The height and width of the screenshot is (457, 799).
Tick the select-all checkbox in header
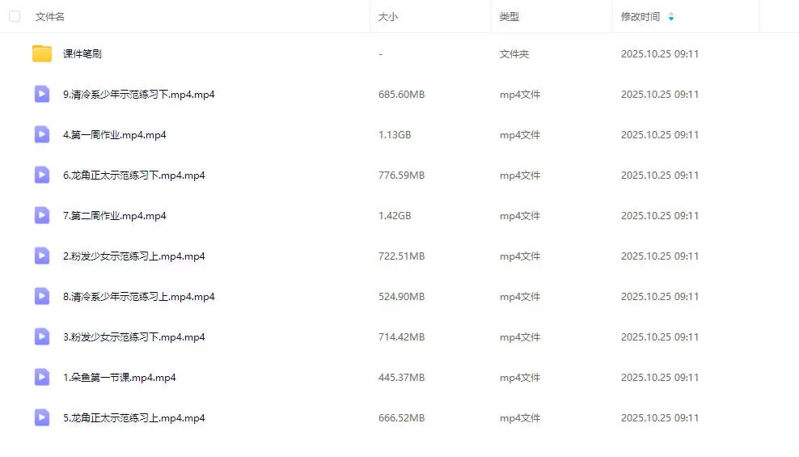(x=15, y=16)
